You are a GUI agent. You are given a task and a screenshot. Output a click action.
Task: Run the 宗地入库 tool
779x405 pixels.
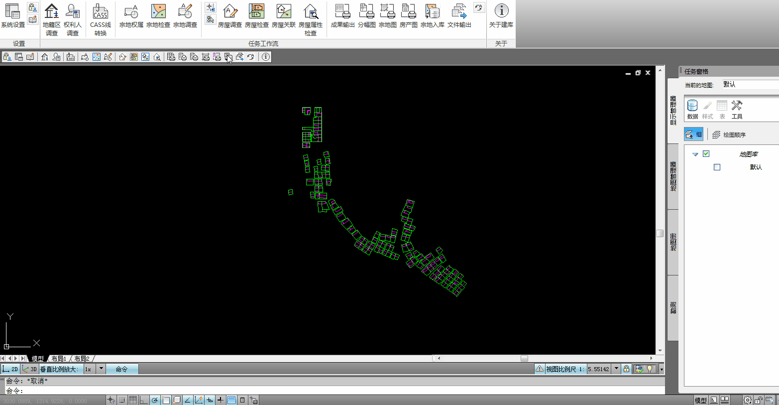pos(433,16)
